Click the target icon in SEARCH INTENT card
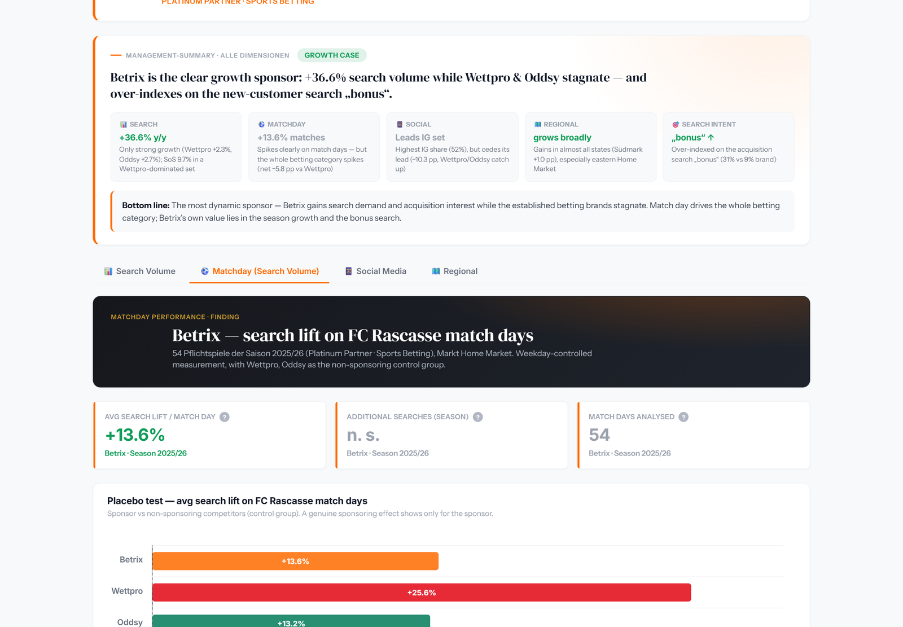The height and width of the screenshot is (627, 903). tap(676, 124)
